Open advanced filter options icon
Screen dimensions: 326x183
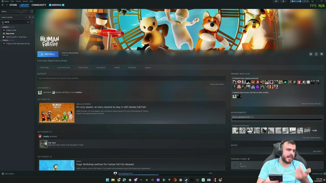[x=32, y=22]
